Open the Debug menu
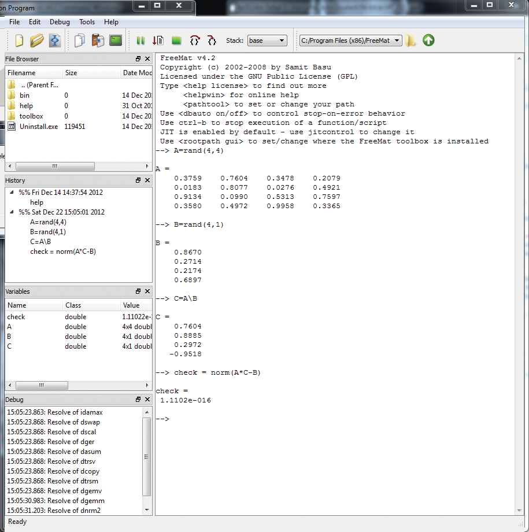 pos(60,22)
